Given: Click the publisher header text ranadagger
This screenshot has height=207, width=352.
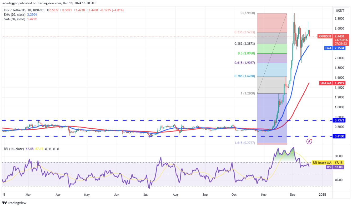Looking at the screenshot, I should 10,3.
